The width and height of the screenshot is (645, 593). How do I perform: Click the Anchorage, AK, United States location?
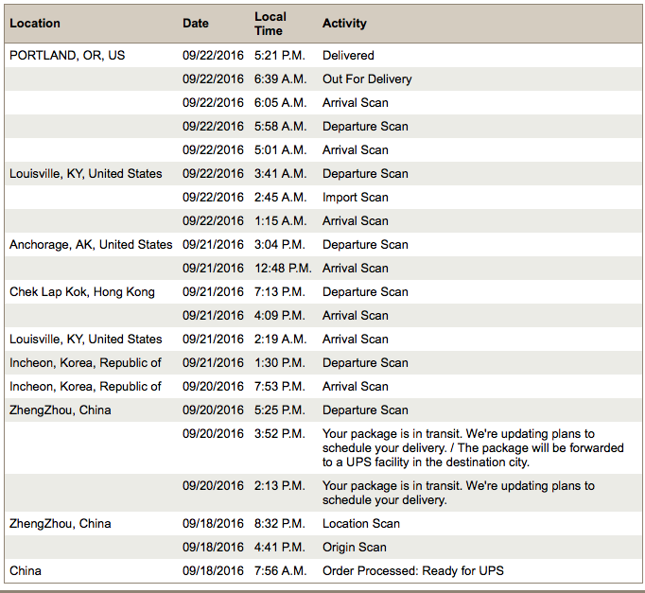91,245
